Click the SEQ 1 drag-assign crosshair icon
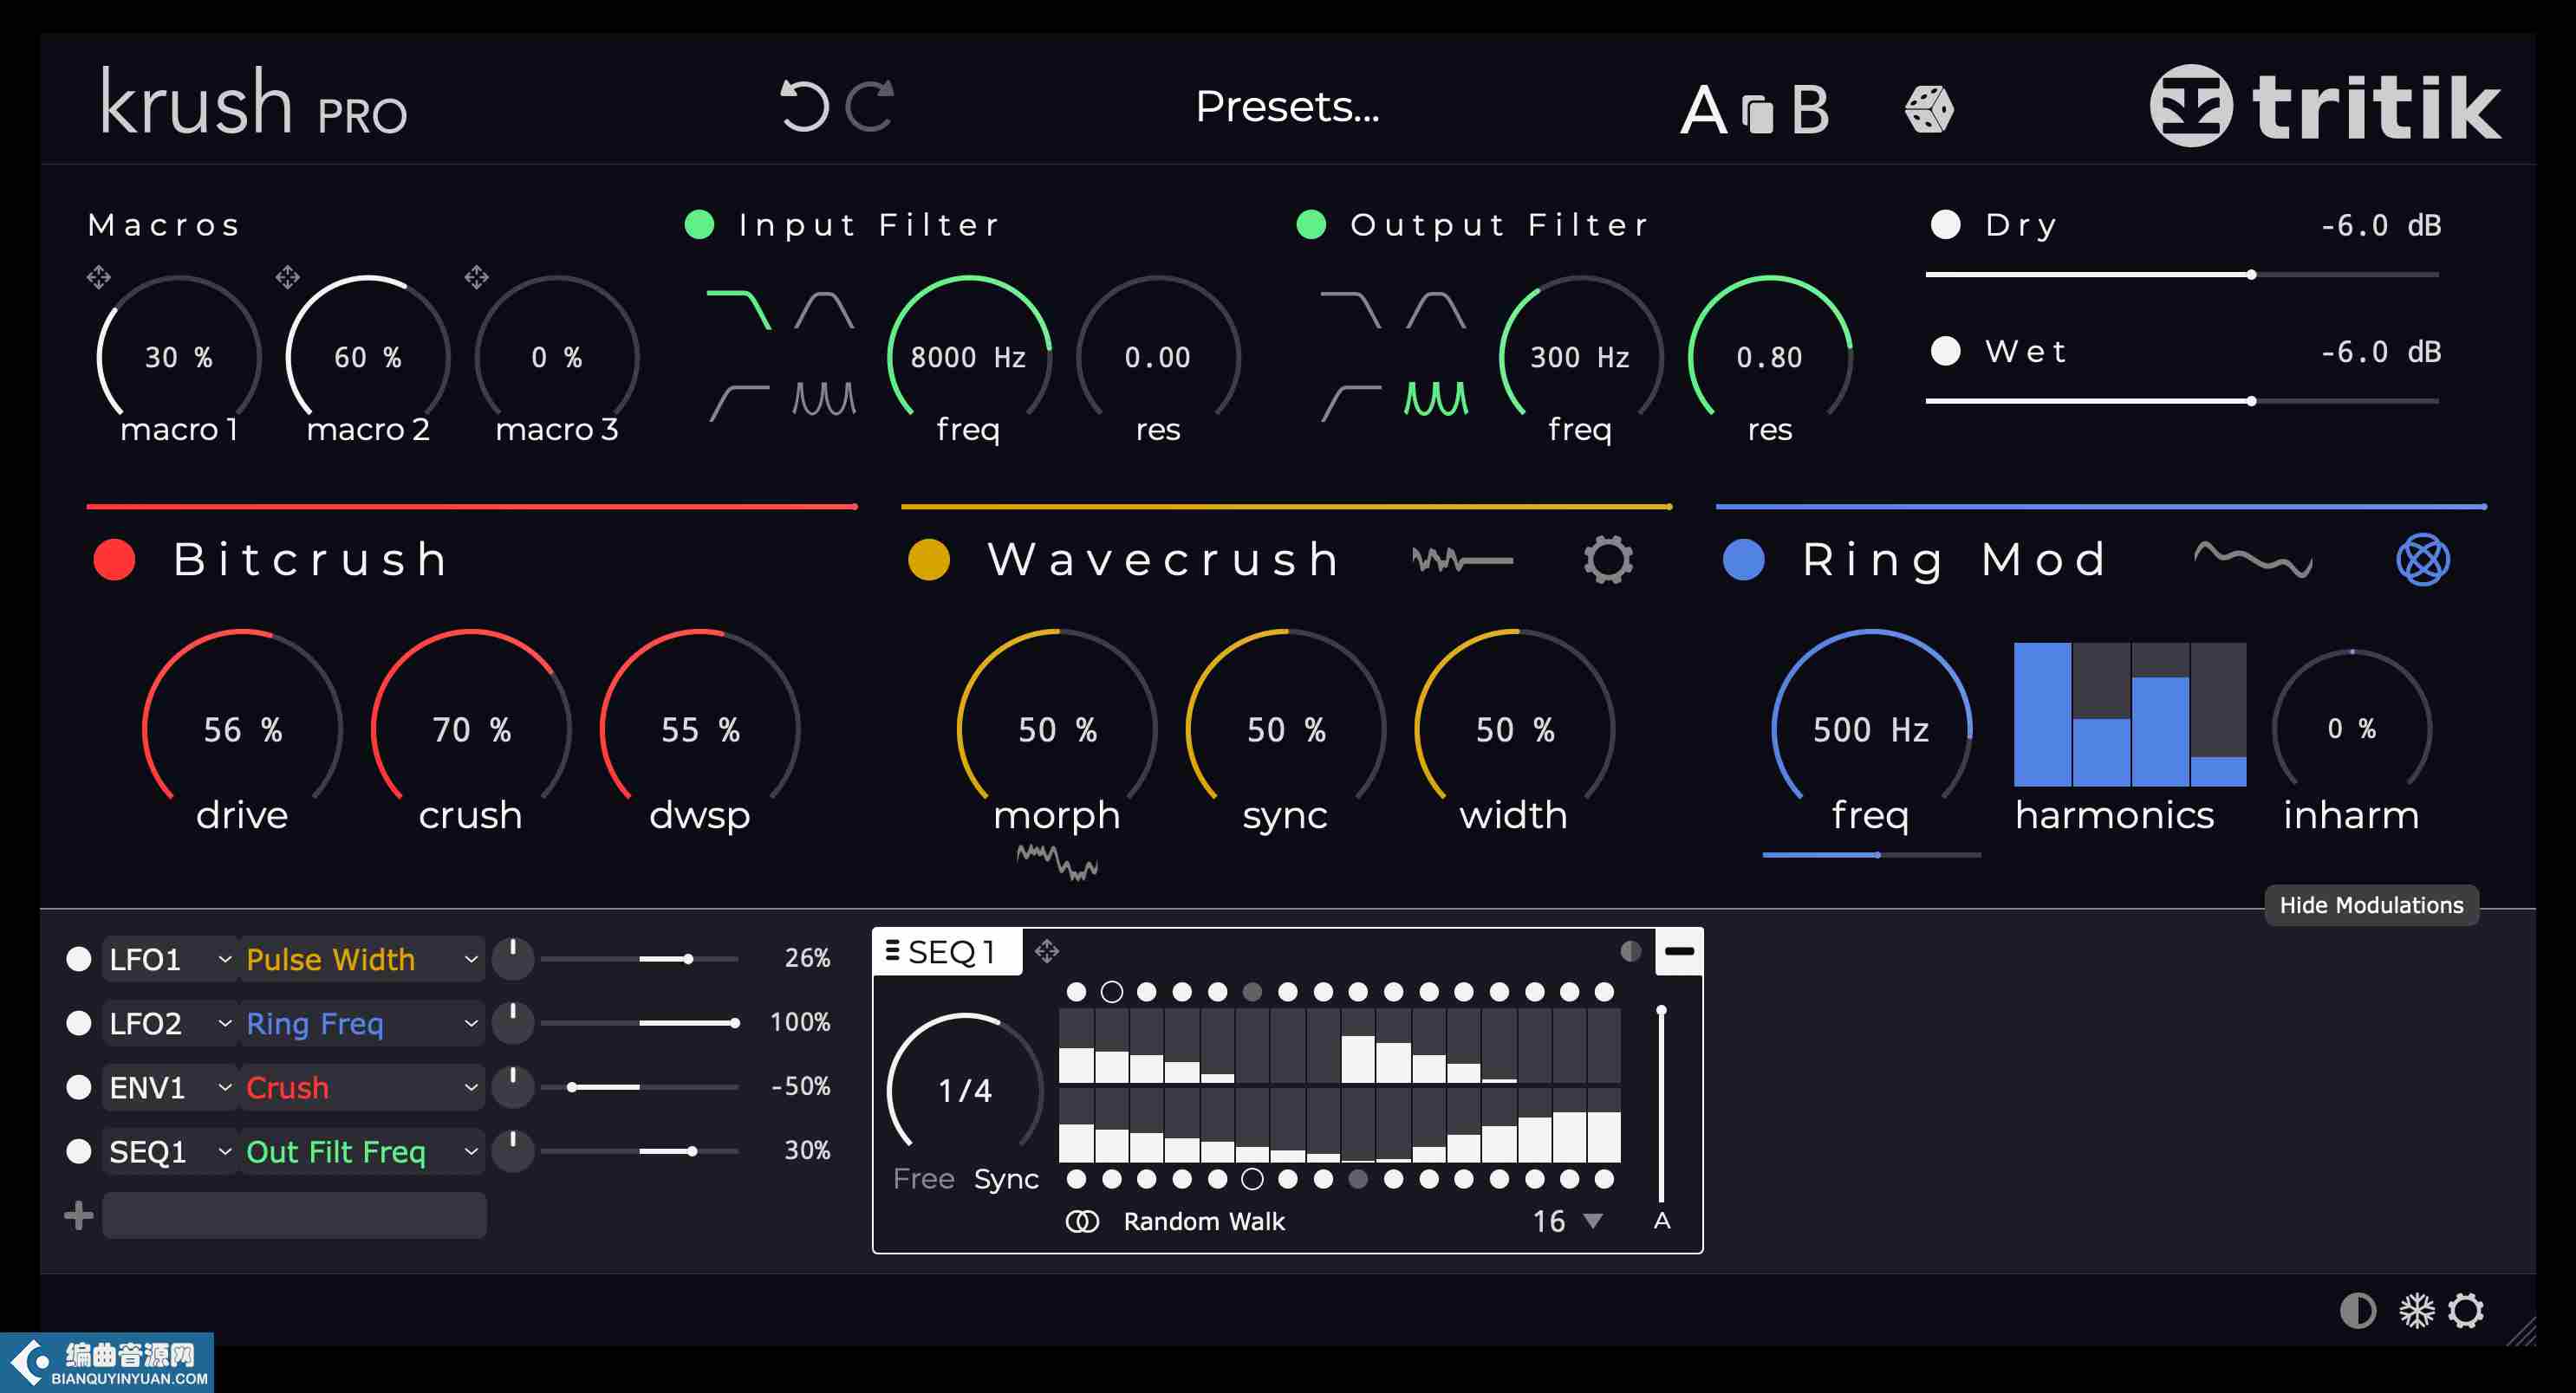 click(1047, 951)
